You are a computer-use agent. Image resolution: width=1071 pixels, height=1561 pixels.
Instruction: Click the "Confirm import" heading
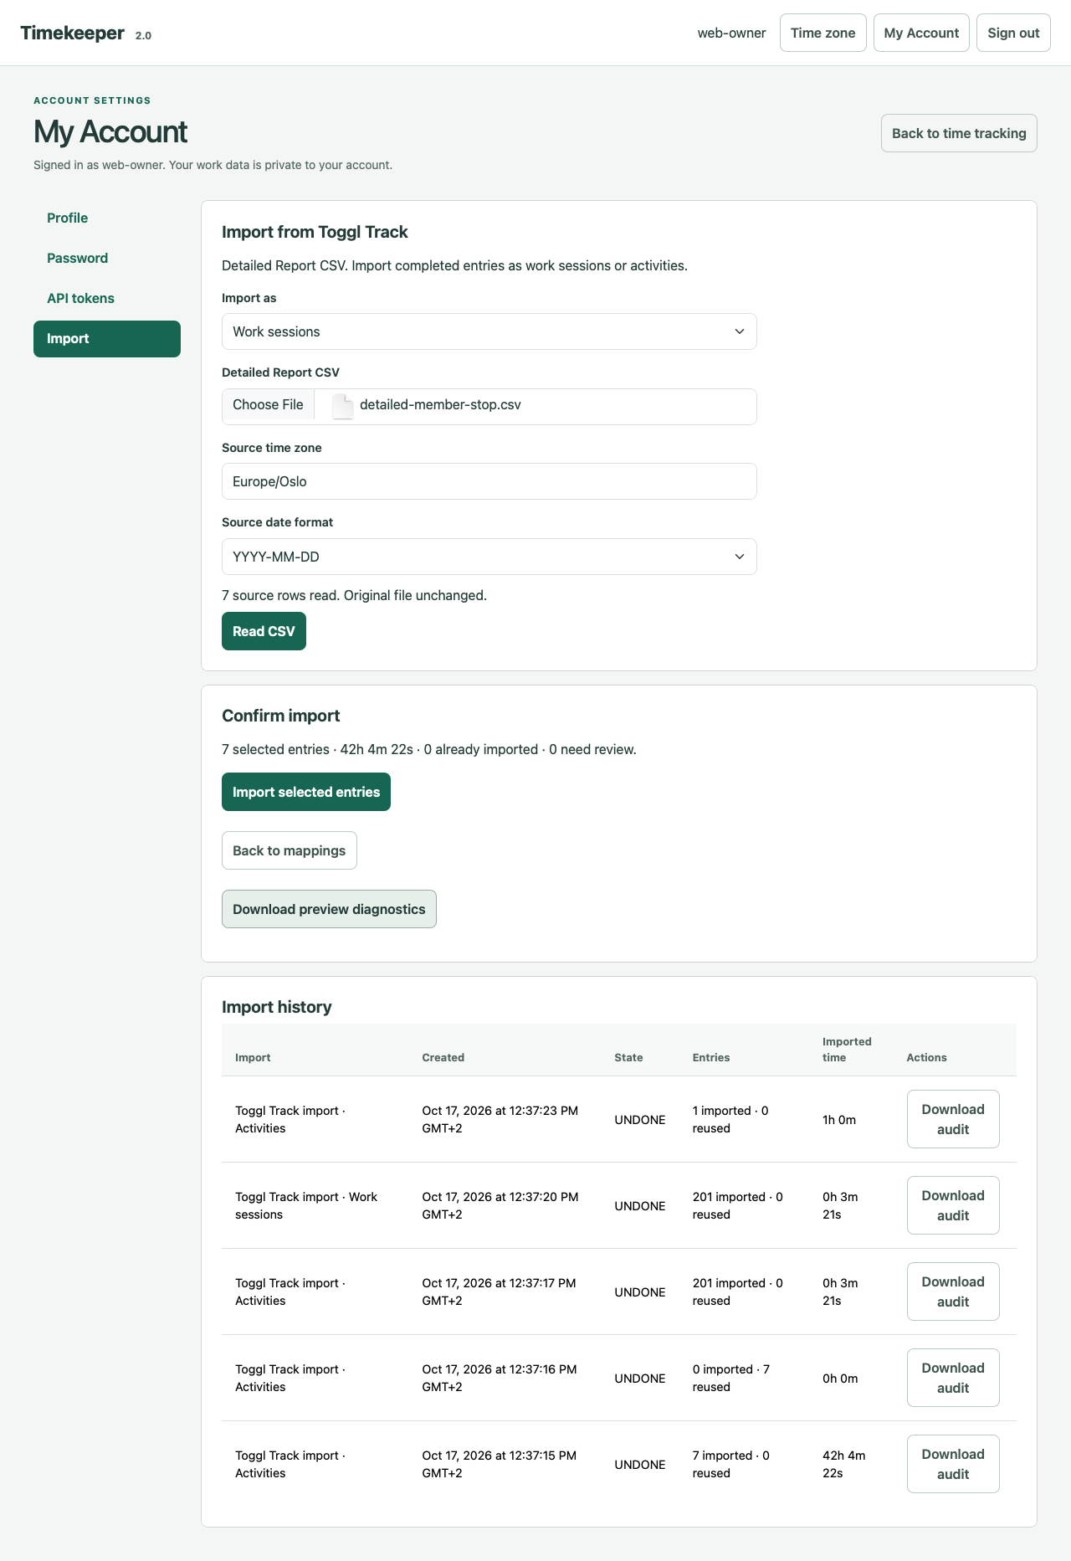[x=281, y=716]
